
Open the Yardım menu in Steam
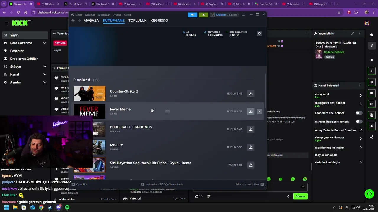128,15
